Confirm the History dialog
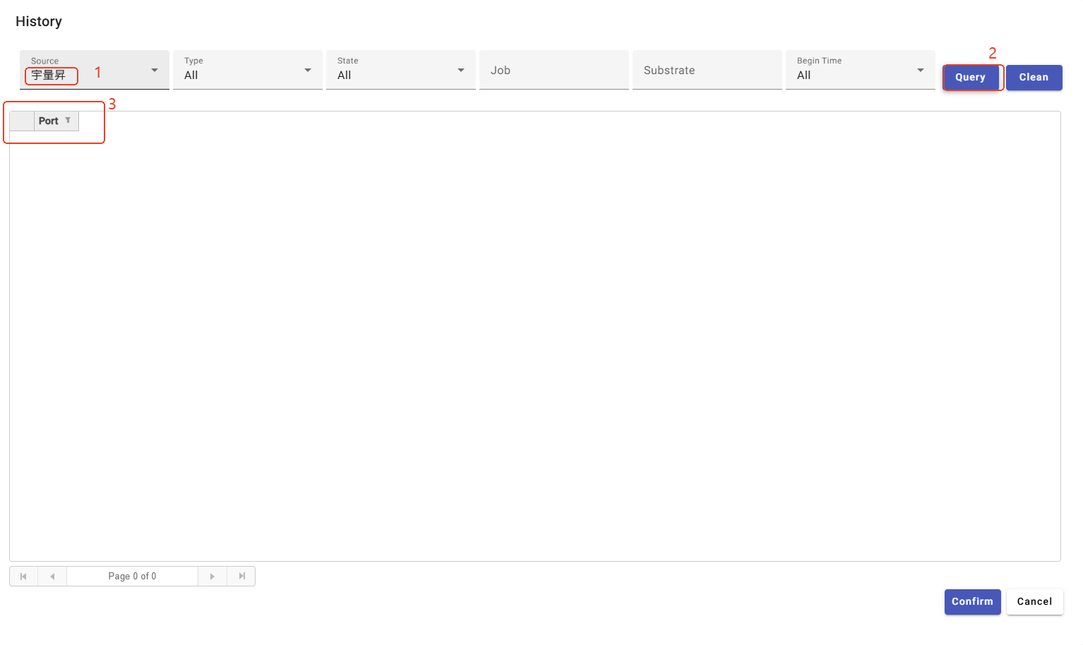 [x=972, y=602]
